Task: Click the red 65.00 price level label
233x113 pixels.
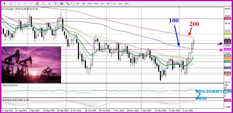Action: [x=228, y=19]
